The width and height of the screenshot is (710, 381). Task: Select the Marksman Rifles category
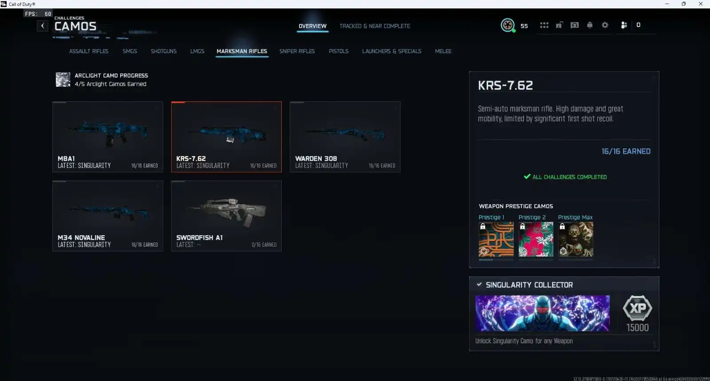coord(242,51)
